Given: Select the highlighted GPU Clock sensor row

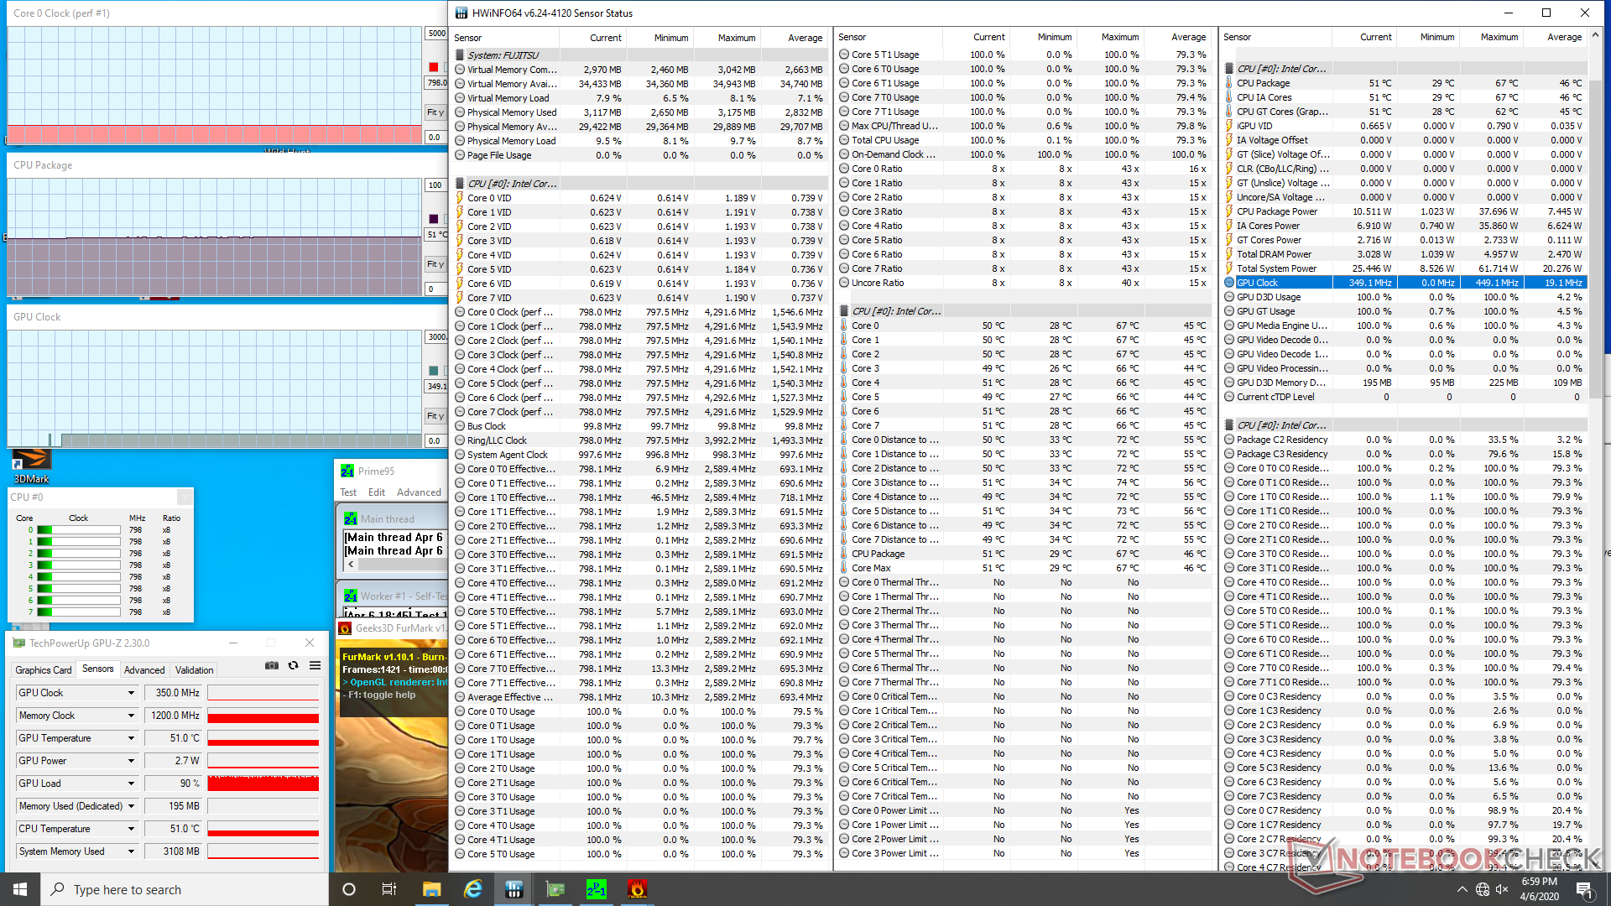Looking at the screenshot, I should pos(1405,283).
